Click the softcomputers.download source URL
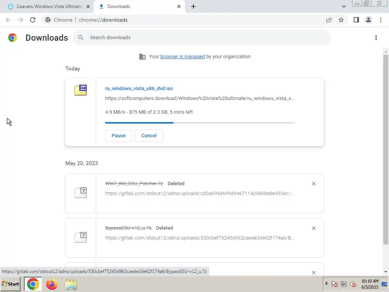The height and width of the screenshot is (292, 389). [199, 98]
